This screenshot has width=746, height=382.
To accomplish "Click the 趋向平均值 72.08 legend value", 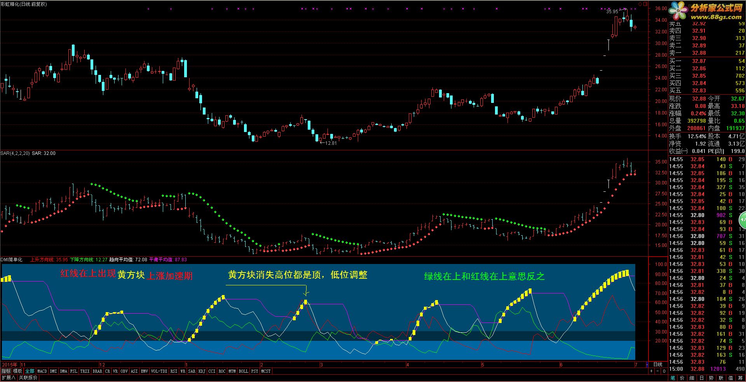I will pyautogui.click(x=128, y=260).
